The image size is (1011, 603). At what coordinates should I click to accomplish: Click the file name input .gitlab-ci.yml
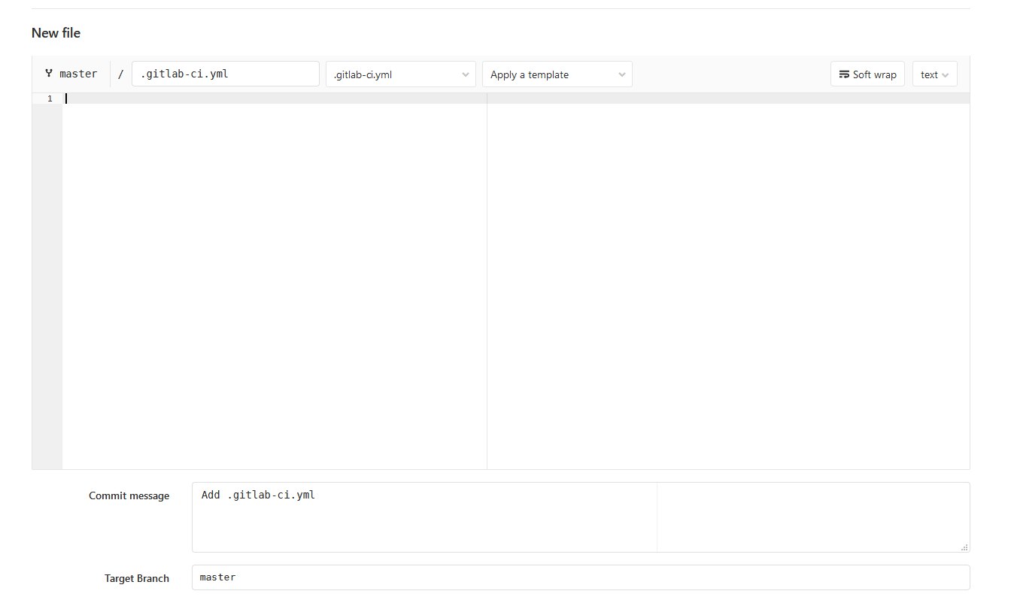226,74
